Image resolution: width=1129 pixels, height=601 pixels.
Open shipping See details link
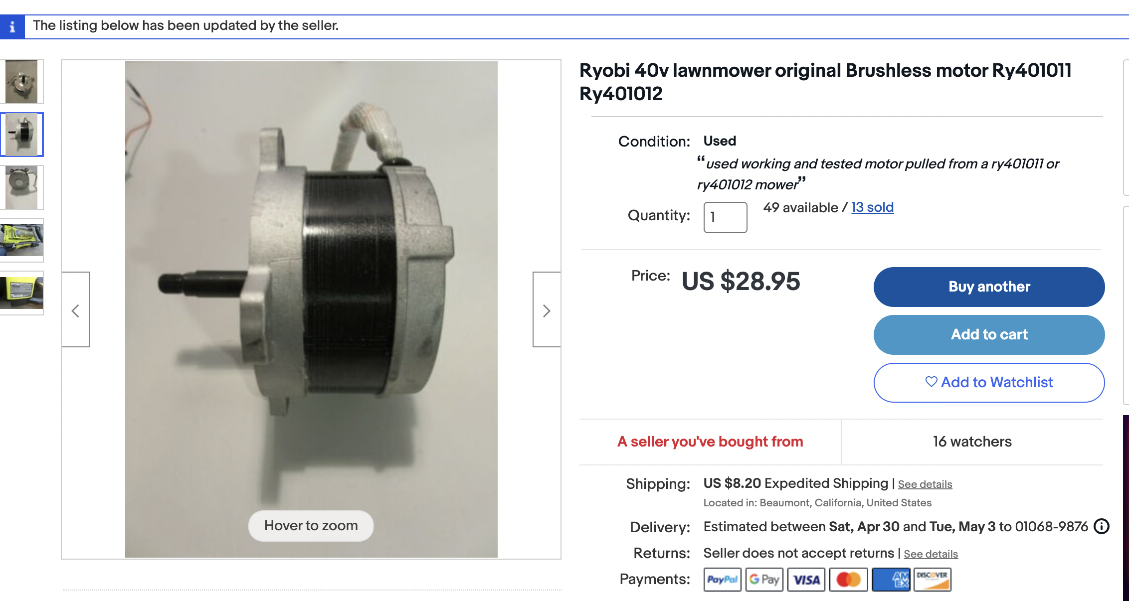click(x=925, y=484)
